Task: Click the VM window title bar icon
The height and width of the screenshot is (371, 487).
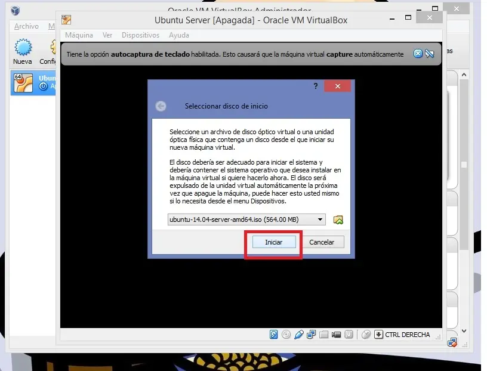Action: (66, 20)
